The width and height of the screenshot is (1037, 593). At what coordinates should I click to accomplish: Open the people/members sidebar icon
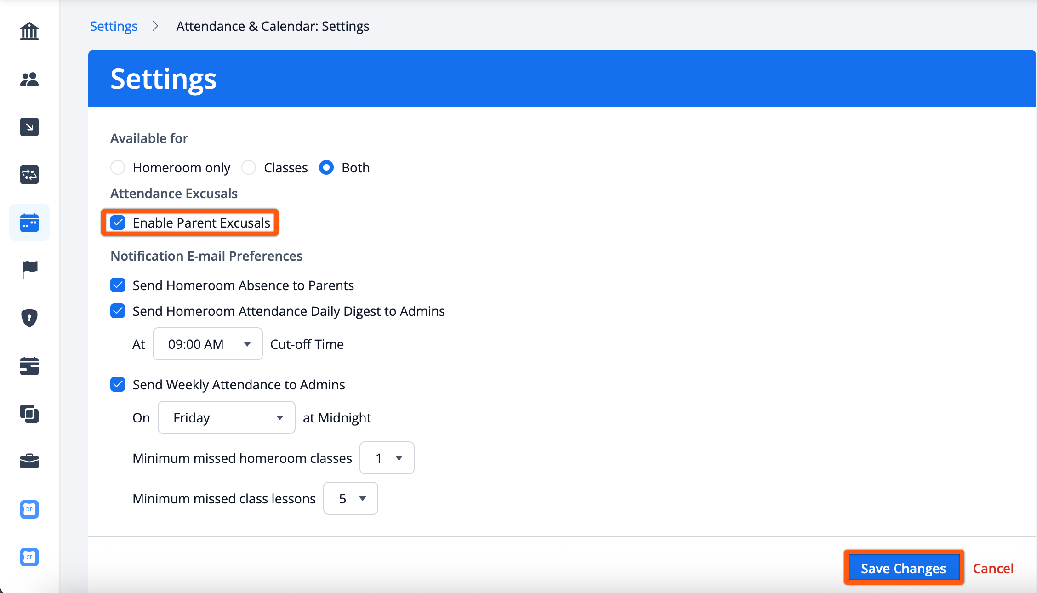(29, 79)
